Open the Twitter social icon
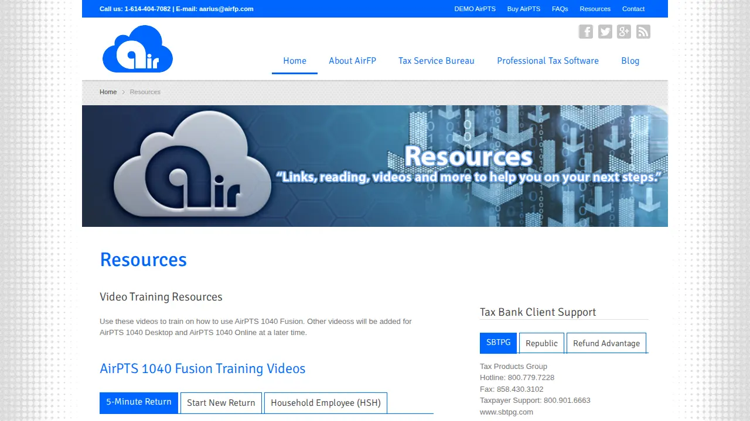 point(605,32)
